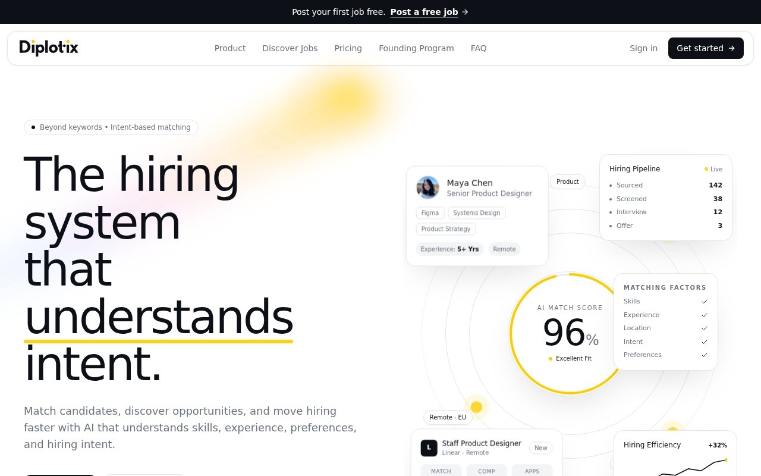Click the +32% Hiring Efficiency value
761x476 pixels.
[718, 445]
